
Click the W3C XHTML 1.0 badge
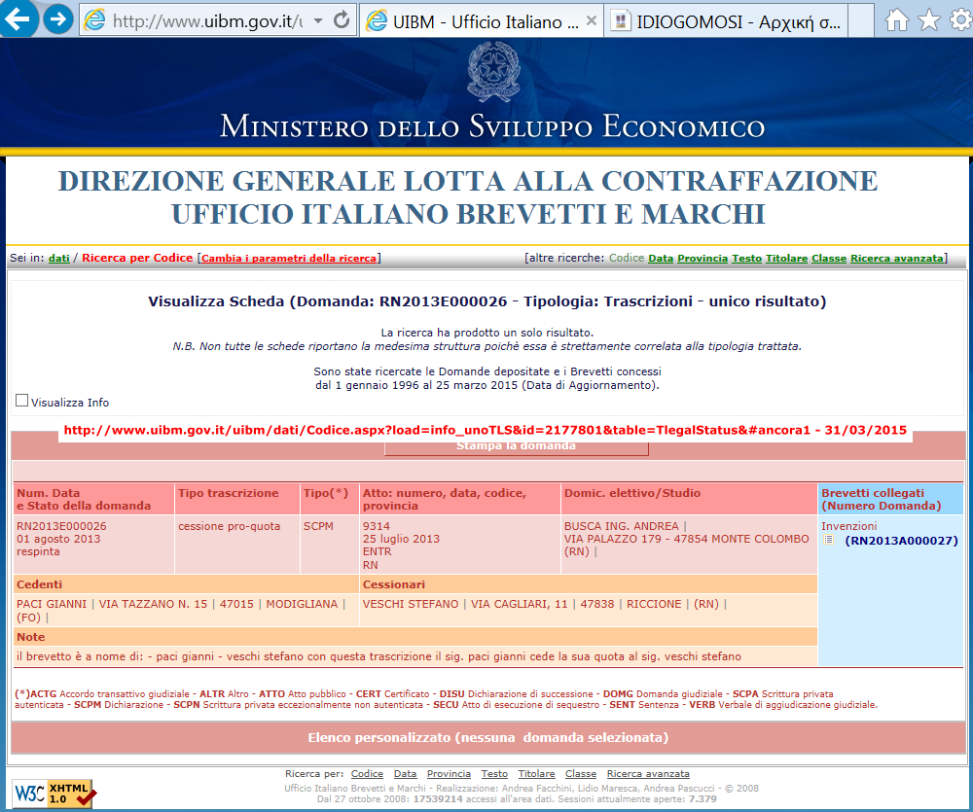point(54,794)
